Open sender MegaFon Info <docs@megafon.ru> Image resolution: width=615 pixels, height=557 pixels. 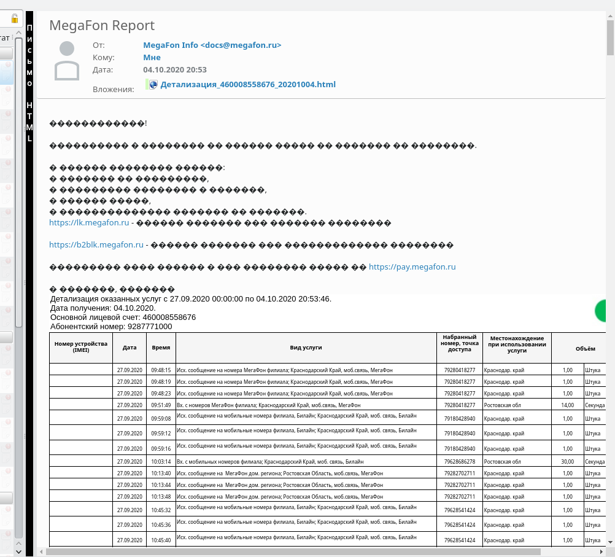(212, 45)
